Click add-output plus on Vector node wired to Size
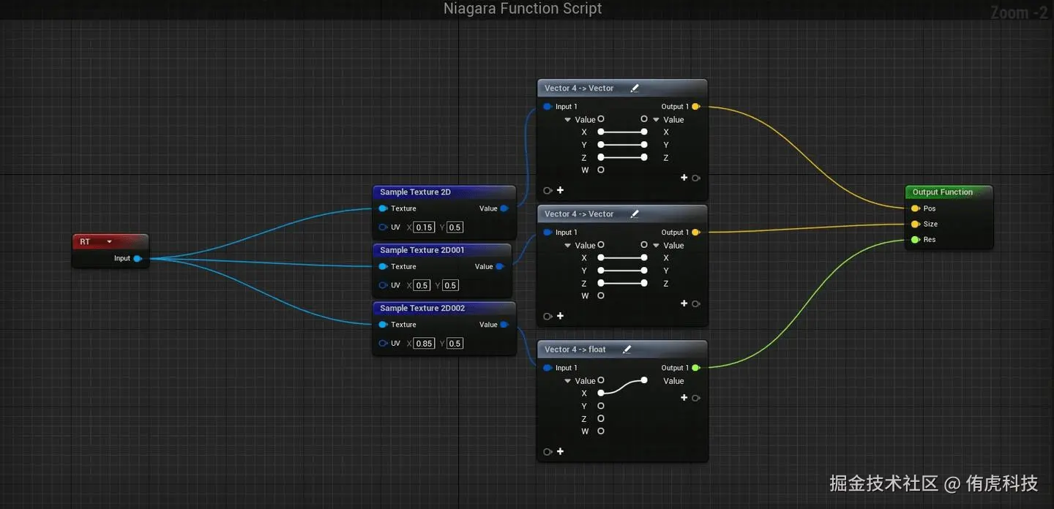The image size is (1054, 509). point(684,303)
